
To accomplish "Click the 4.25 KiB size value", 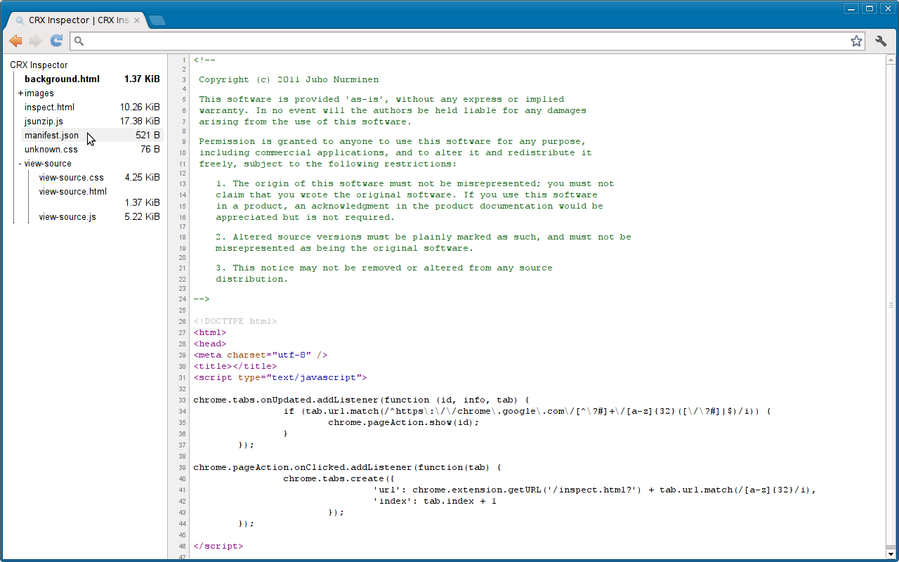I will tap(142, 178).
